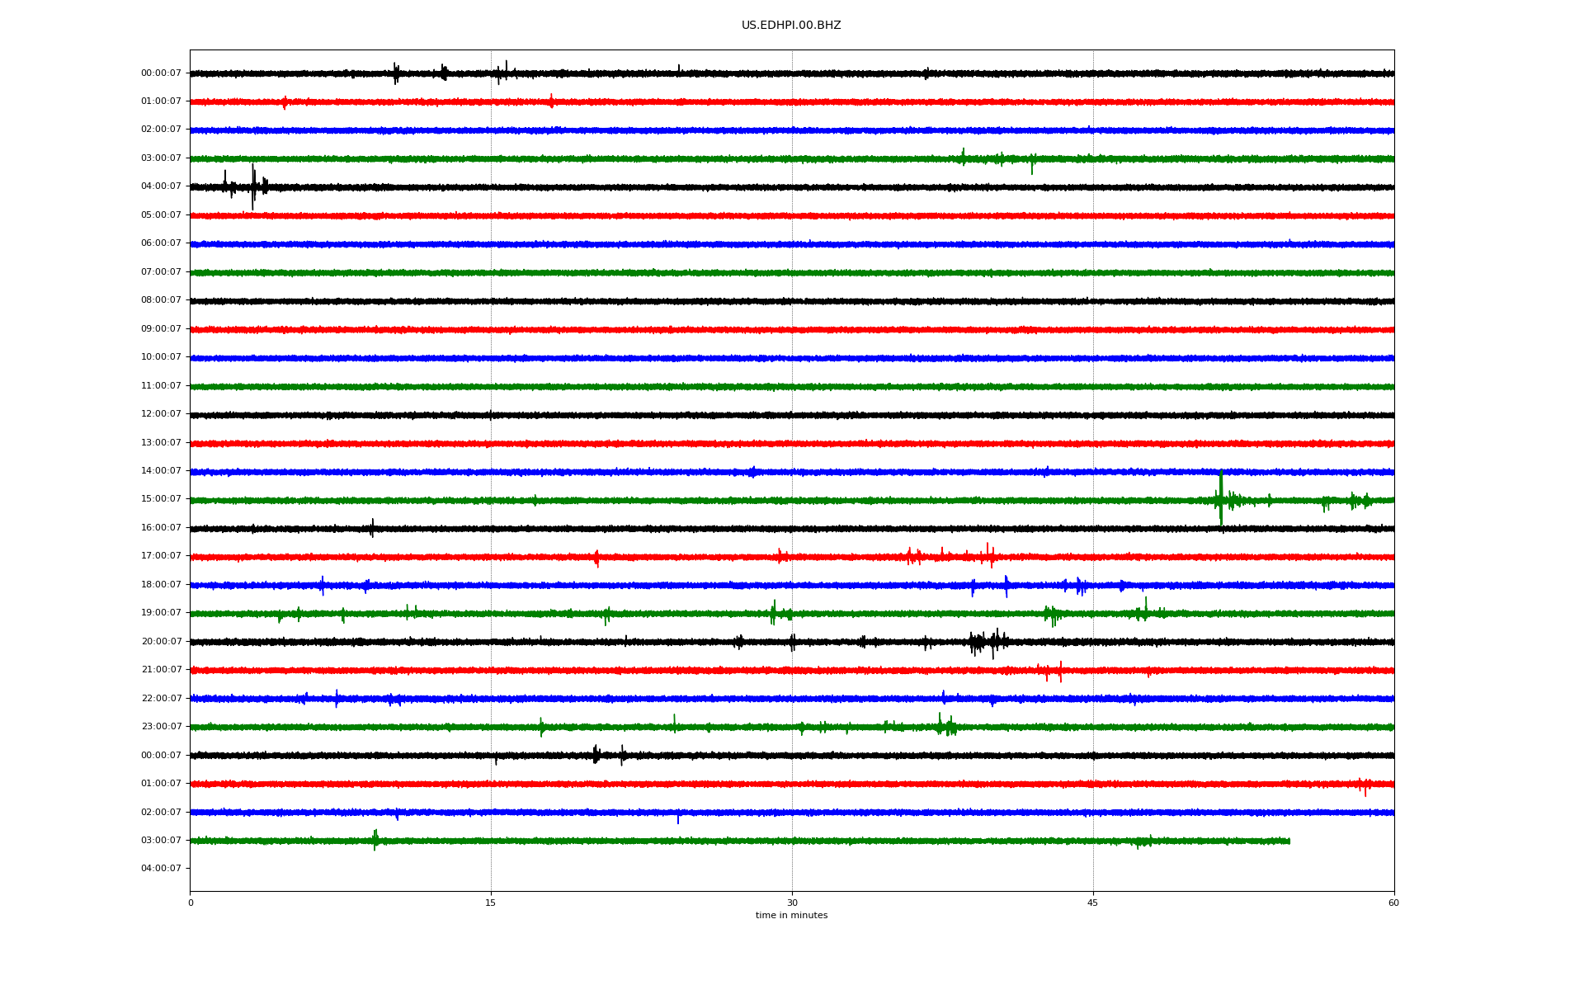The width and height of the screenshot is (1584, 990).
Task: Click the x-axis tick label 60
Action: (x=1393, y=903)
